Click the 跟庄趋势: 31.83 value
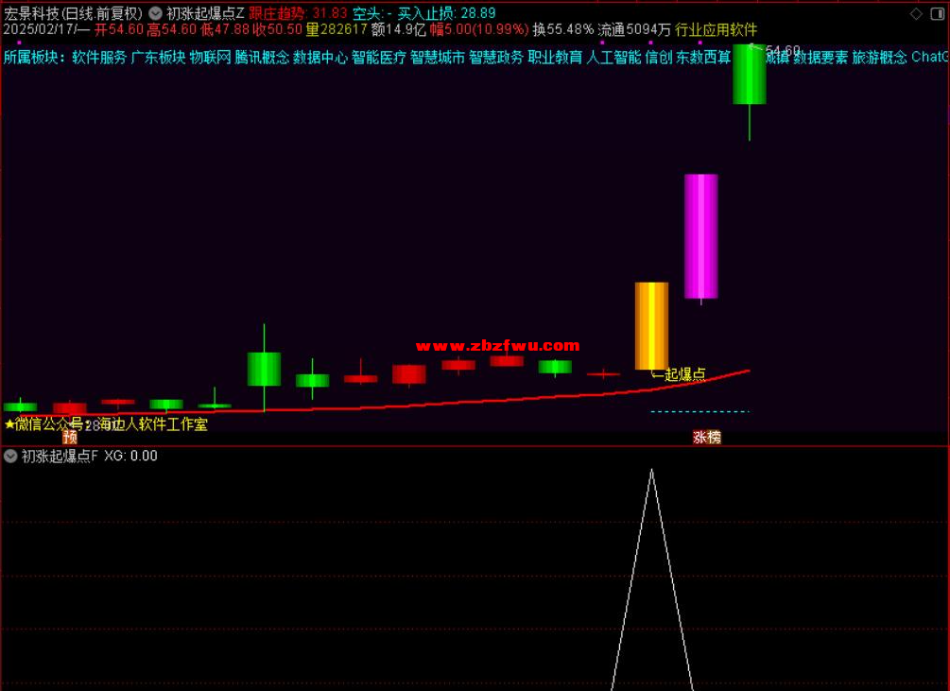Image resolution: width=950 pixels, height=691 pixels. click(298, 13)
